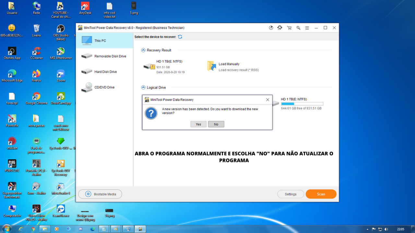Screen dimensions: 415x233
Task: Click the HD 1 TB disk usage bar
Action: coord(302,104)
